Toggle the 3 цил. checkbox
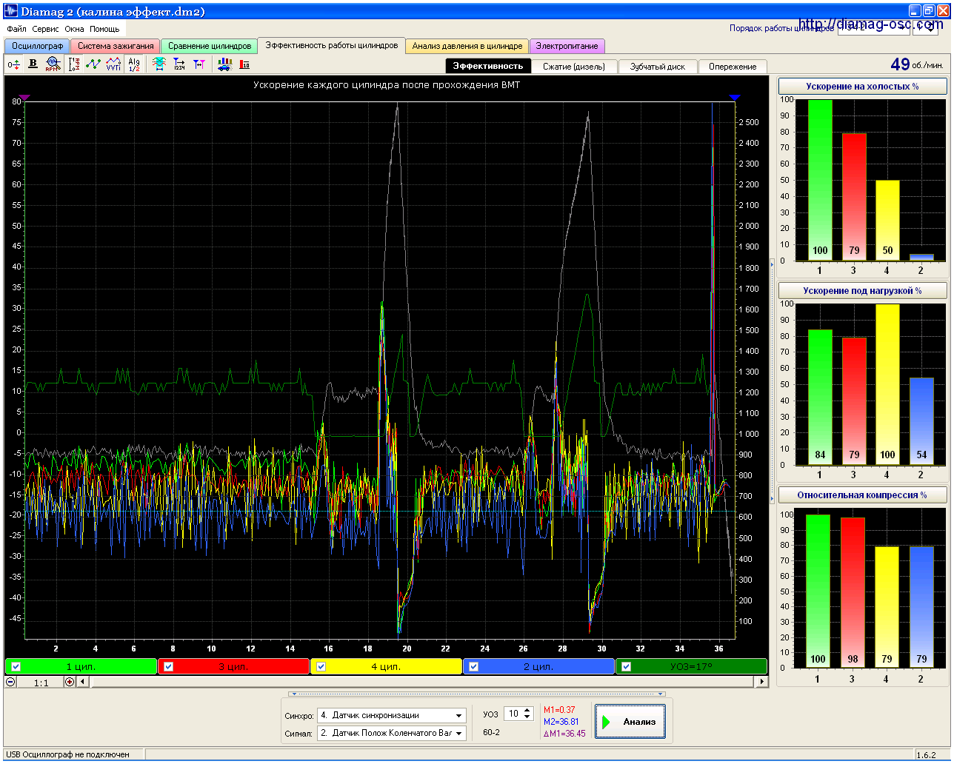Screen dimensions: 954x764 click(169, 666)
